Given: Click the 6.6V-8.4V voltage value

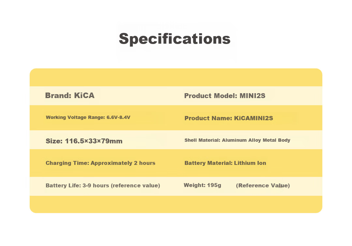Looking at the screenshot, I should pyautogui.click(x=119, y=117).
